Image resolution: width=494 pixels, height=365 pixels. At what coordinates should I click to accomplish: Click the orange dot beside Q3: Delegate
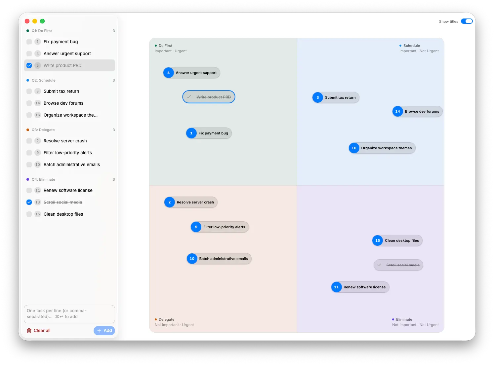pos(28,130)
